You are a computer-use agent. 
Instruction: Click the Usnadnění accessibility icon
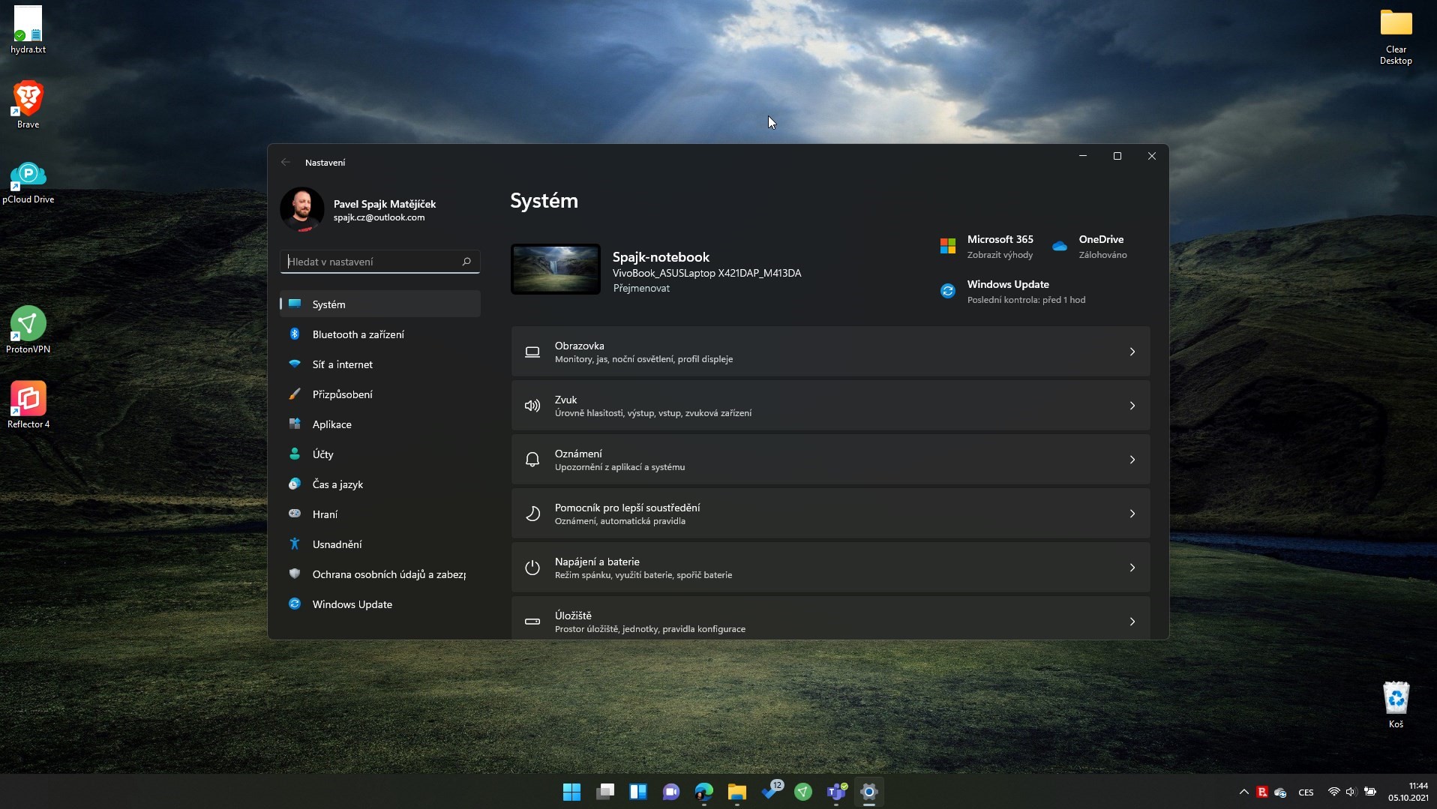coord(295,544)
